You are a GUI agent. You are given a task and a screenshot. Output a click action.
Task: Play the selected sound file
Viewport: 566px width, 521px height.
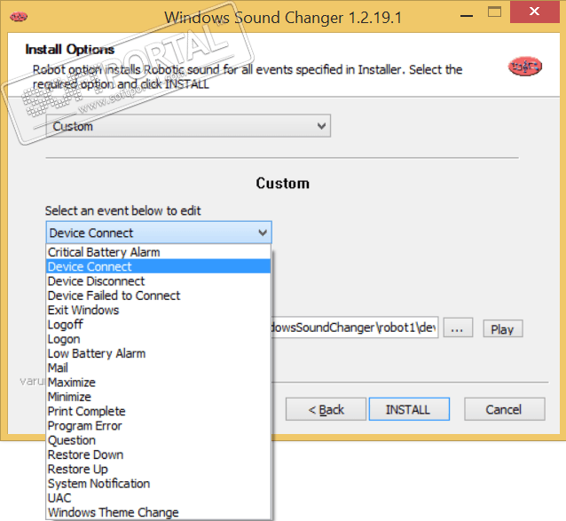coord(502,328)
